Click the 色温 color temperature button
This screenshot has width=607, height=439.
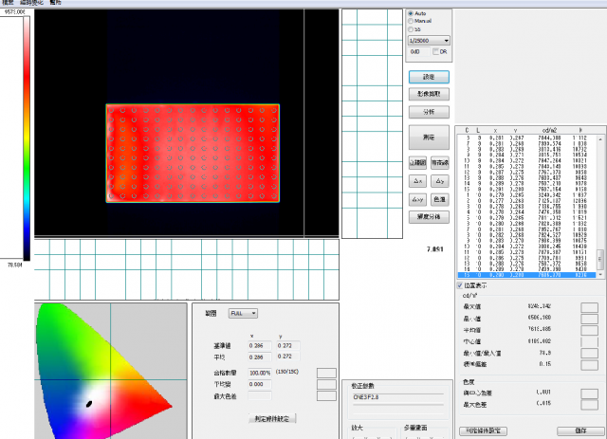(x=440, y=199)
